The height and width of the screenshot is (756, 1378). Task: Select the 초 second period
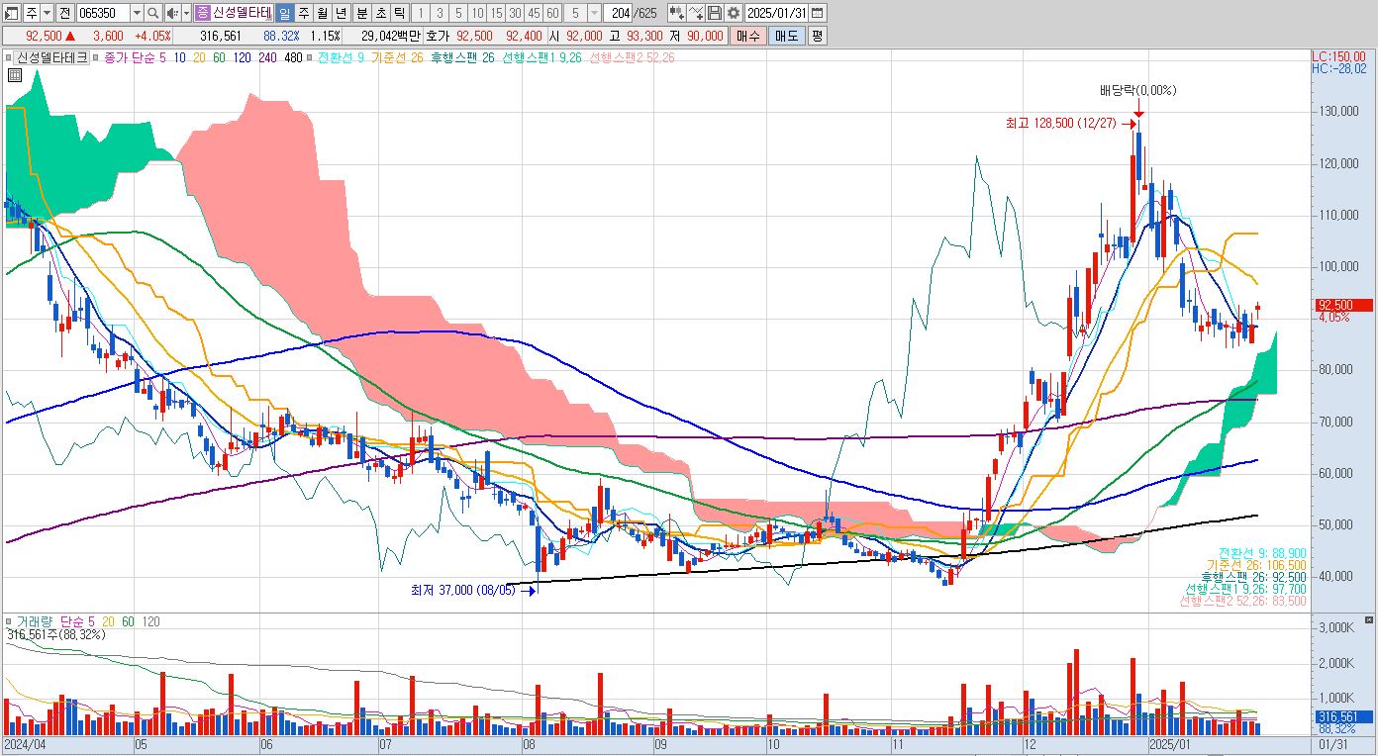coord(381,13)
